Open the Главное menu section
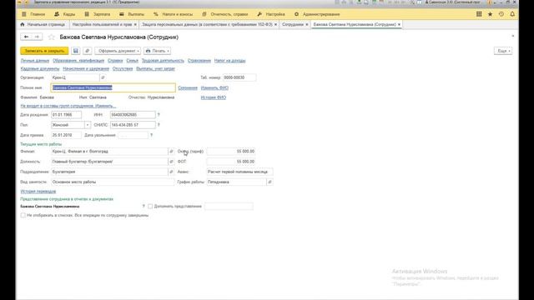534x300 pixels. click(x=33, y=14)
